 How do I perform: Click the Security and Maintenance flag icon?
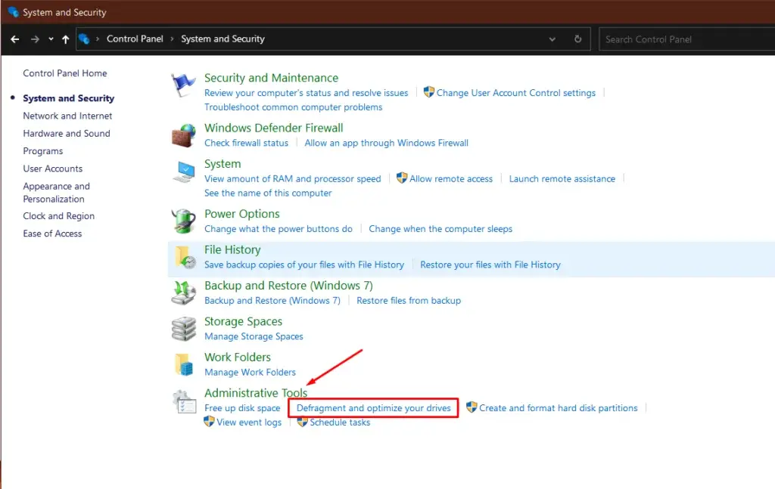[183, 85]
